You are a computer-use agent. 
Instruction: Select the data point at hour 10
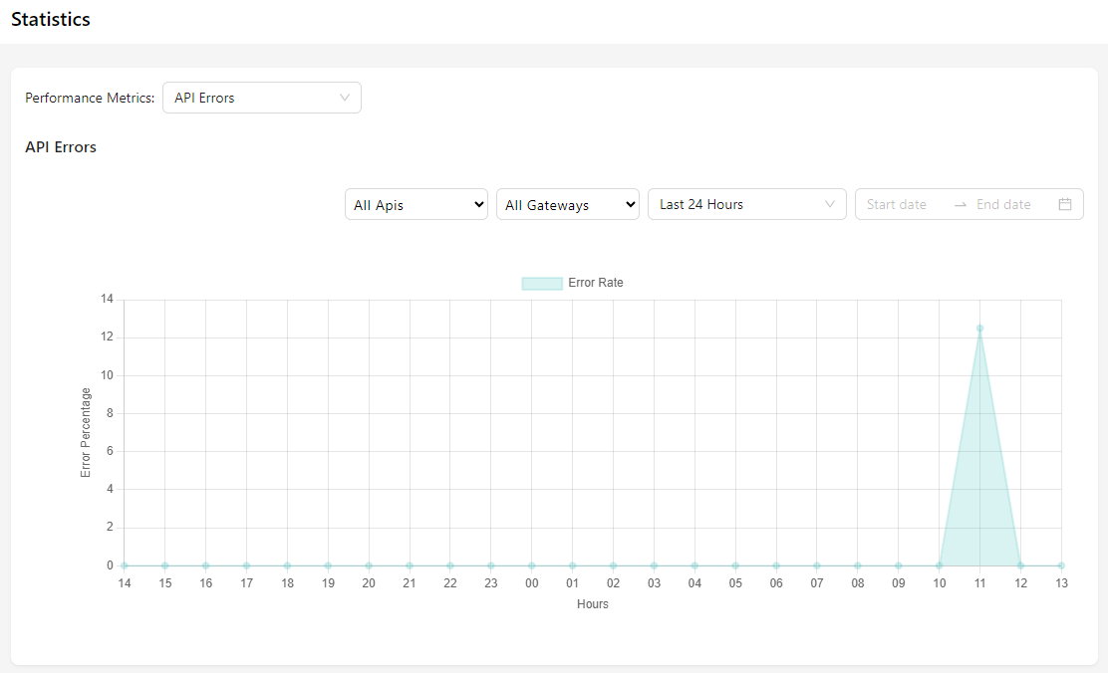(x=939, y=565)
